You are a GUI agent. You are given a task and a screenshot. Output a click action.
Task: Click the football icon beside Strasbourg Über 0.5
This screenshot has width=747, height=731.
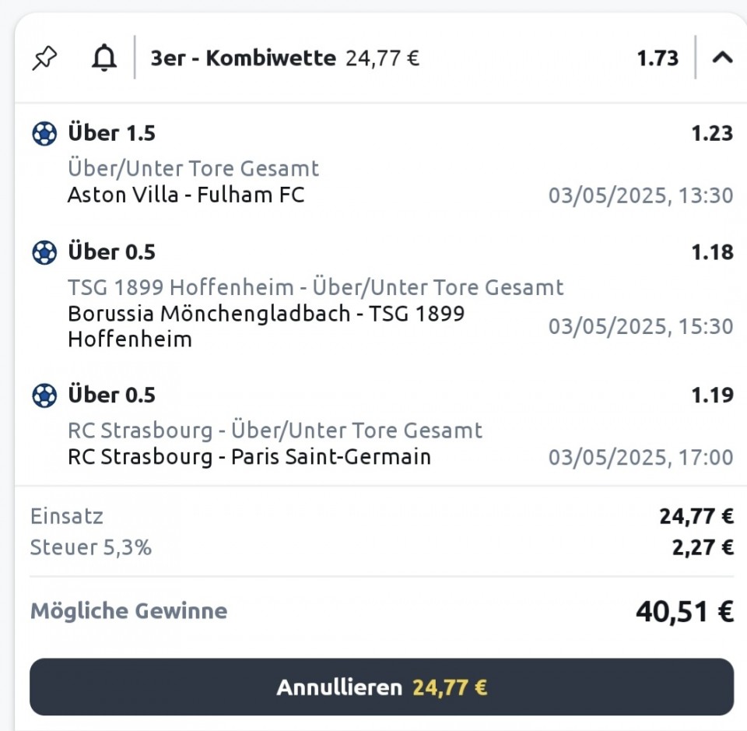44,395
